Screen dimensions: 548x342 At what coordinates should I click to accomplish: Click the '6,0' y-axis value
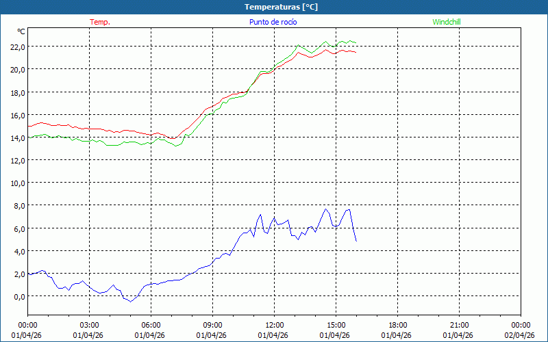pos(19,229)
